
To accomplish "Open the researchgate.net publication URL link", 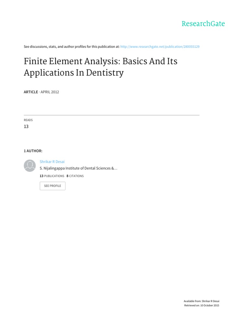I will [160, 47].
